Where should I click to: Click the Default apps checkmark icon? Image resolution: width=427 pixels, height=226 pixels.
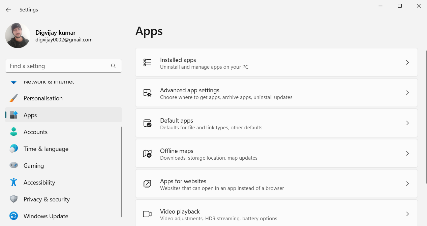pos(147,123)
